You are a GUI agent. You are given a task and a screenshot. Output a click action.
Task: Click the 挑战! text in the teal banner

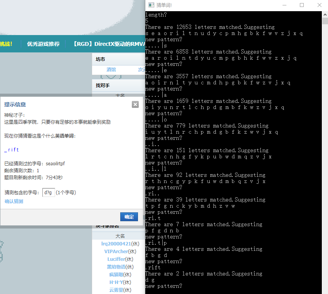pyautogui.click(x=6, y=44)
